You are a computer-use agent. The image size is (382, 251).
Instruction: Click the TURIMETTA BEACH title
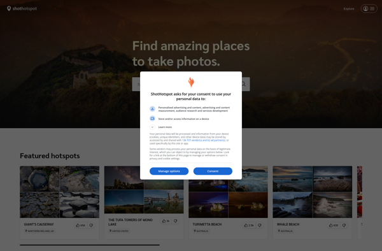[207, 224]
